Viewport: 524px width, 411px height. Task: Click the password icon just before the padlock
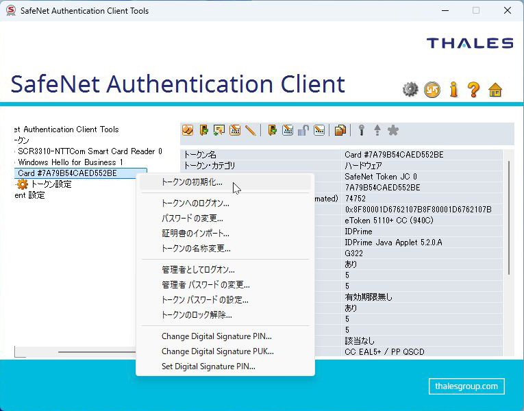(288, 130)
